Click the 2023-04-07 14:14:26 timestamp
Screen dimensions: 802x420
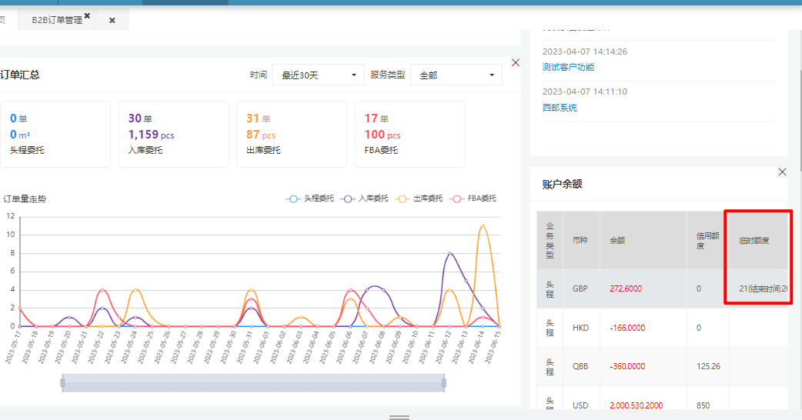[585, 52]
